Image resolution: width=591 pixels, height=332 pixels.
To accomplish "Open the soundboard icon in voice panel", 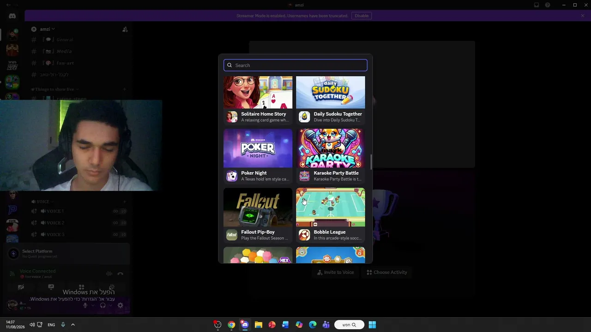I will tap(112, 287).
